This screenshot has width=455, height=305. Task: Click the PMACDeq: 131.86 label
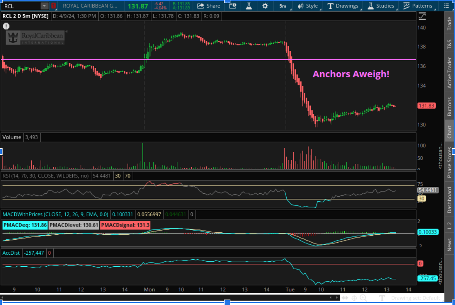click(x=25, y=225)
